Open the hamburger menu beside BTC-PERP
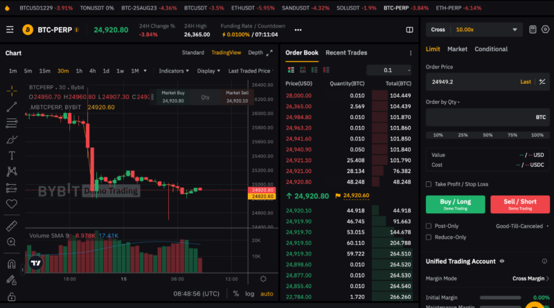The image size is (554, 308). click(x=10, y=30)
